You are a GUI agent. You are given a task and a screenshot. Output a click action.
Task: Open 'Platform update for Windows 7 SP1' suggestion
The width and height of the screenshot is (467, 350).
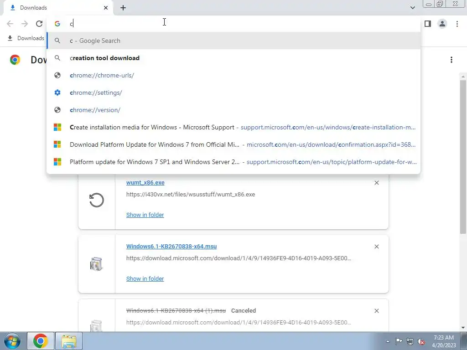pos(233,162)
